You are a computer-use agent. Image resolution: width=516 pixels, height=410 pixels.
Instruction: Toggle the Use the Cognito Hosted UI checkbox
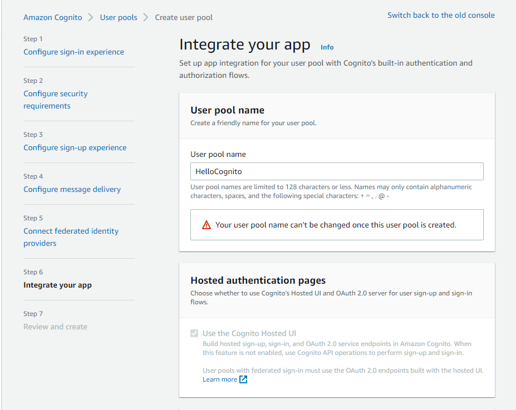pos(194,333)
